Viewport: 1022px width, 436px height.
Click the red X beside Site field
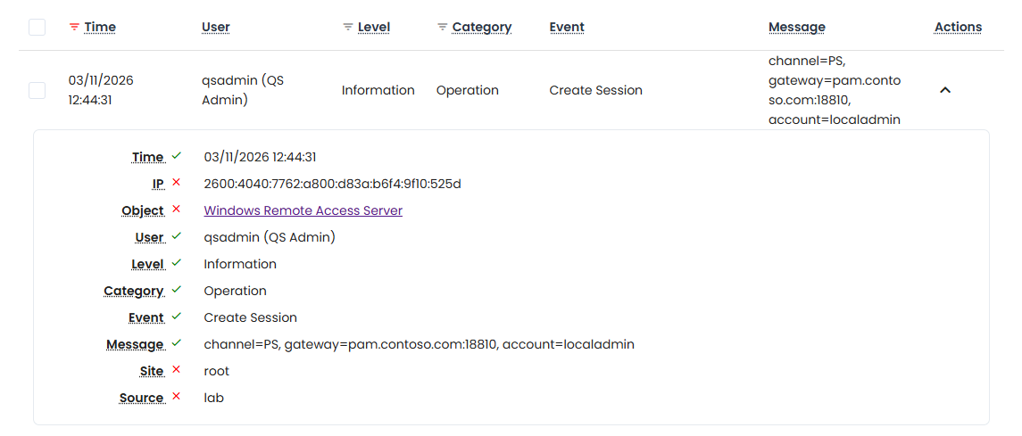click(177, 370)
